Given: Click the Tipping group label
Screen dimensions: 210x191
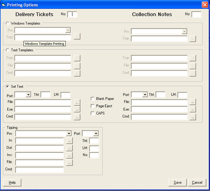Looking at the screenshot, I should point(12,127).
